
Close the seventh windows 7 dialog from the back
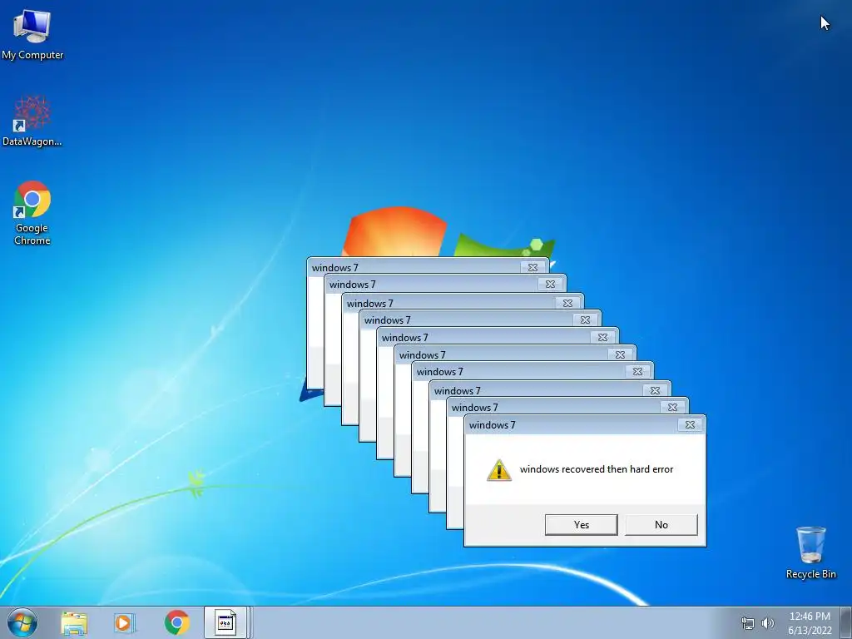point(637,372)
